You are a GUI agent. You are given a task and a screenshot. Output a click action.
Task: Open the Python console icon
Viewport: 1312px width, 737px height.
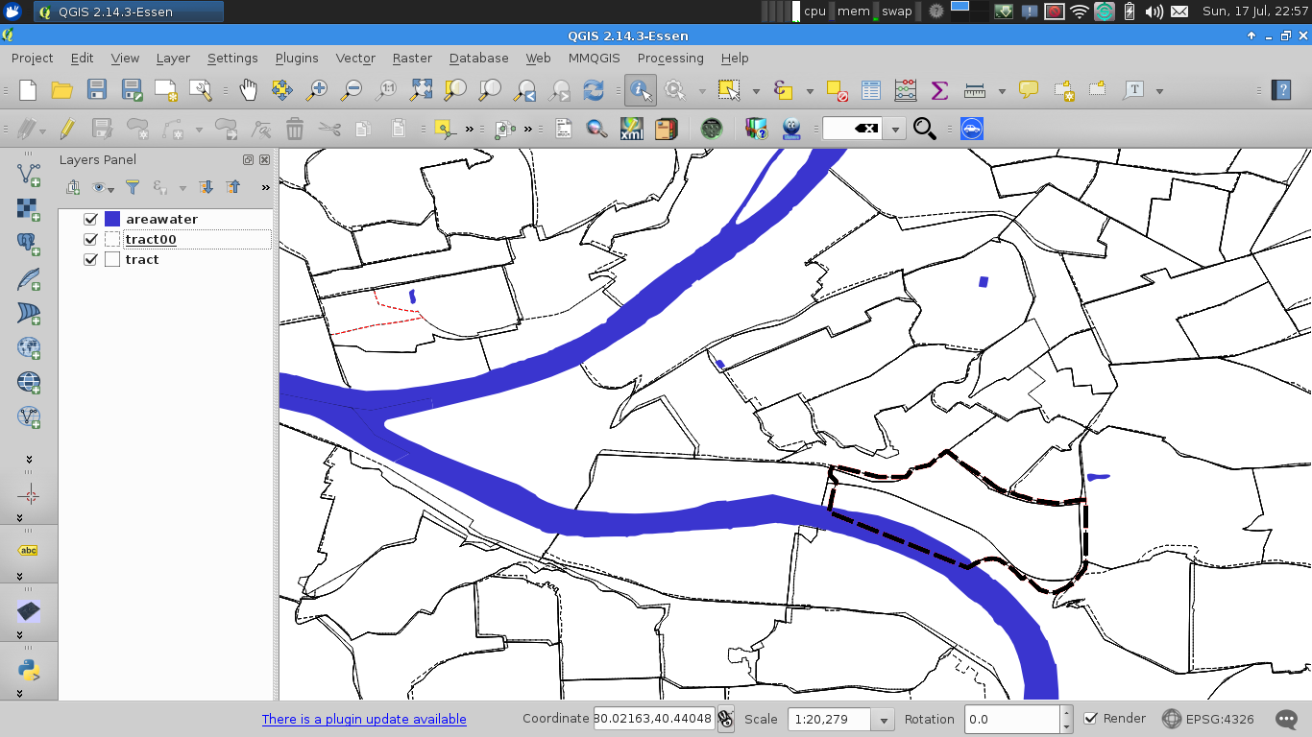click(28, 669)
